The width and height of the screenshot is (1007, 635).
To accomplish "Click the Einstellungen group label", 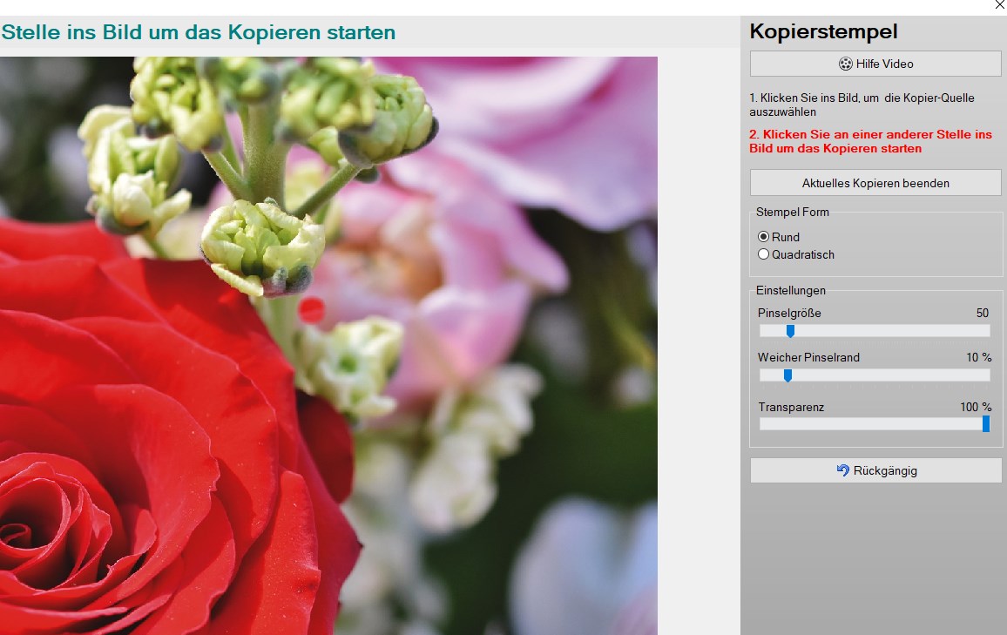I will pyautogui.click(x=791, y=290).
